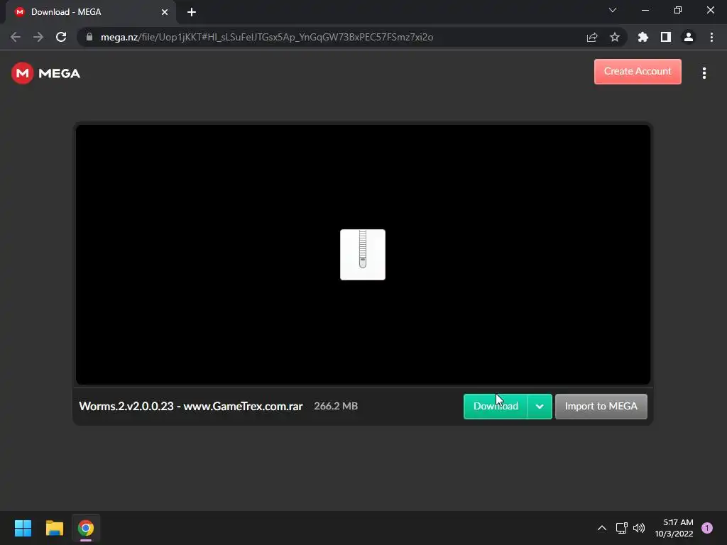Click Import to MEGA button

point(601,407)
